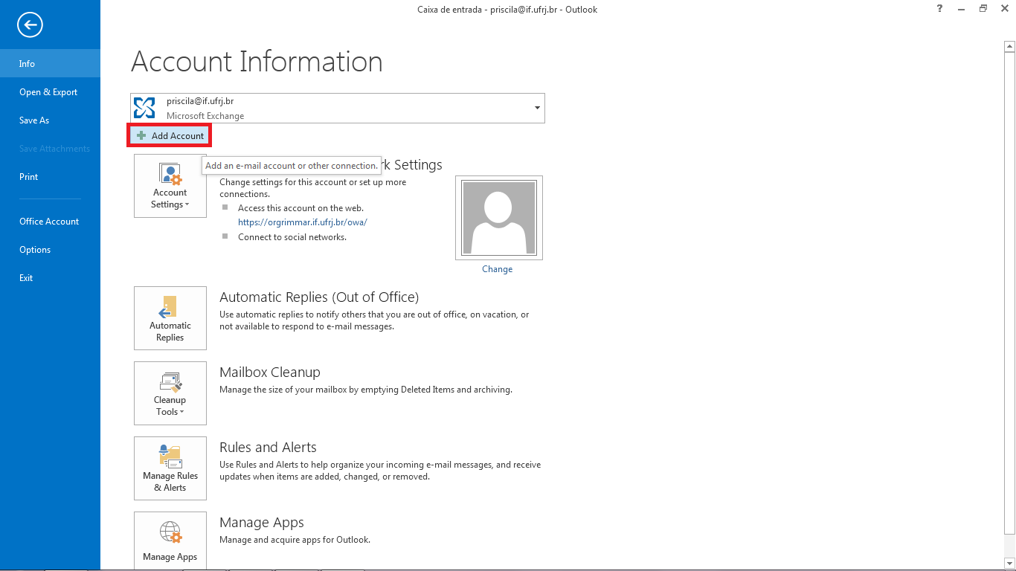Open the Open & Export menu item
The image size is (1016, 571).
(50, 92)
